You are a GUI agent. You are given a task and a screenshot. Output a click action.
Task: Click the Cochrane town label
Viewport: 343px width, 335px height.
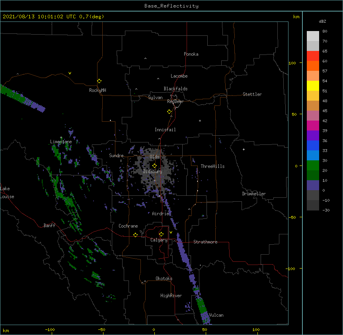point(128,226)
